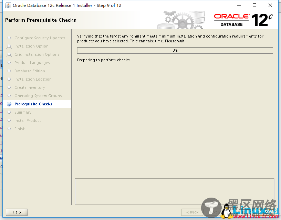Select the Install Product step
This screenshot has width=281, height=220.
(28, 121)
